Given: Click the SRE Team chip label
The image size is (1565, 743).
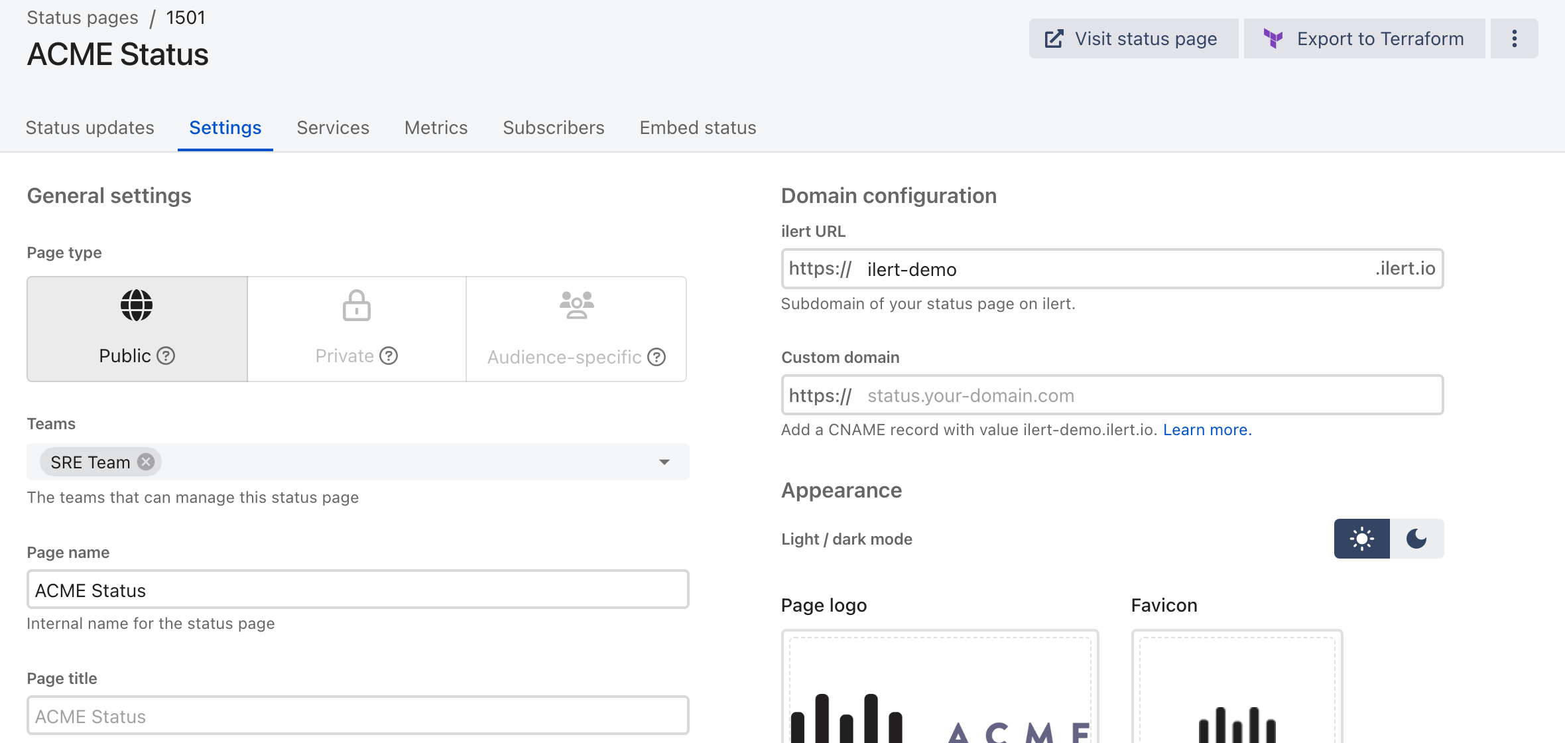Looking at the screenshot, I should [90, 462].
